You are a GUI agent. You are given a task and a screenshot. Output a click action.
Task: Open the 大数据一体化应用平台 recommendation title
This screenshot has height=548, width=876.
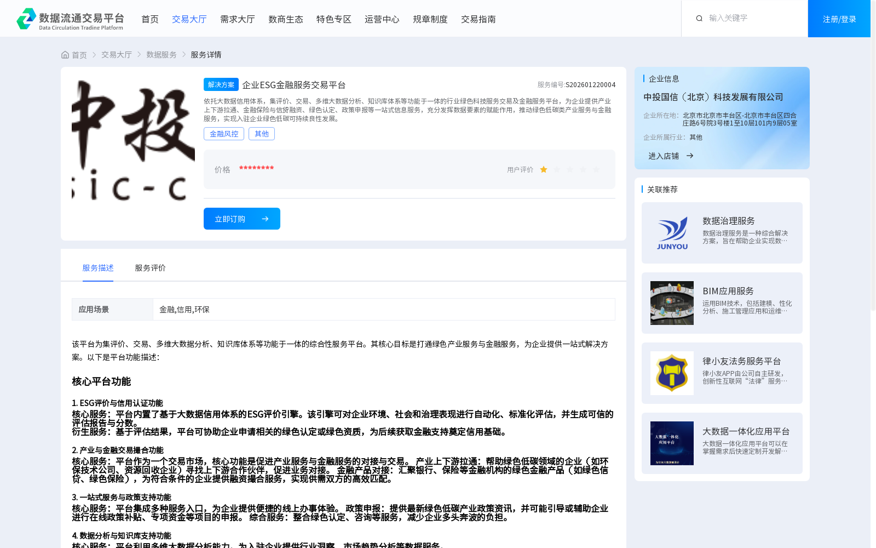[746, 431]
